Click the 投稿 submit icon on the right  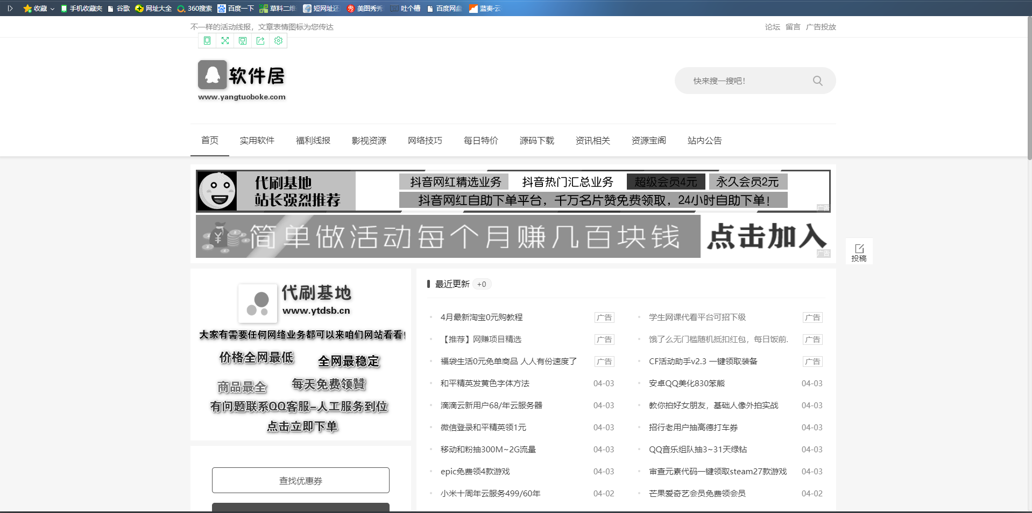(859, 251)
